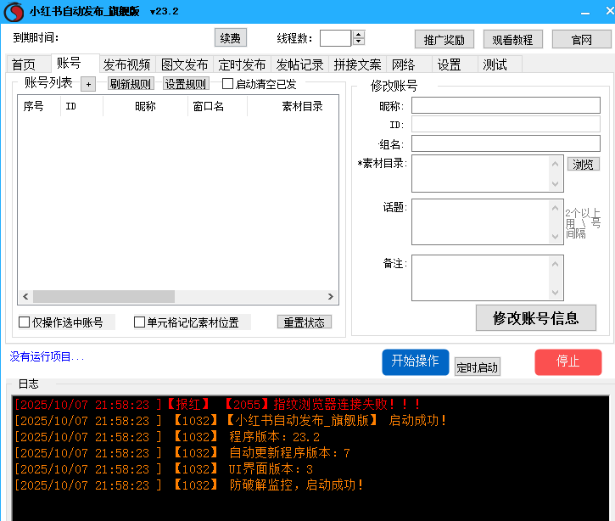Open the 官网 official site button
The height and width of the screenshot is (521, 615).
coord(582,40)
